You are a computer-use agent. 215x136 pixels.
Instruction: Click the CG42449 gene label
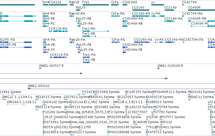130,2
